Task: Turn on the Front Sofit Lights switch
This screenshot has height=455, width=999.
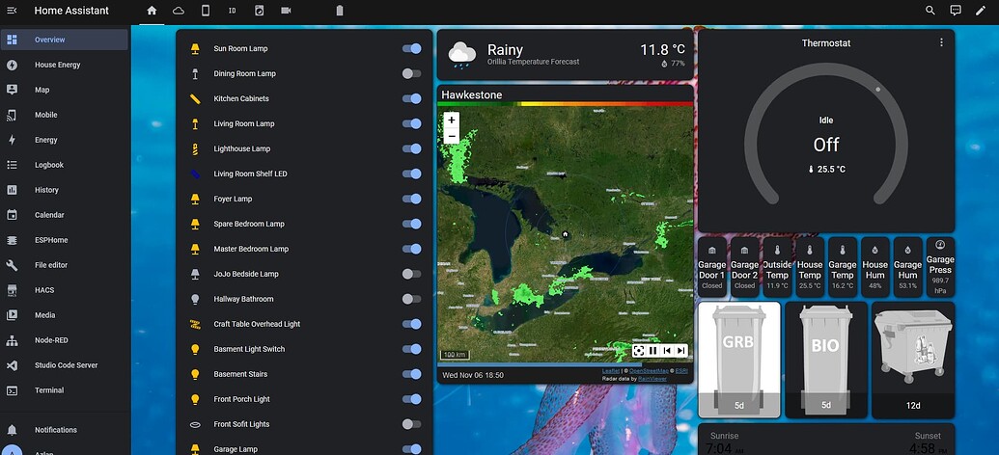Action: 411,424
